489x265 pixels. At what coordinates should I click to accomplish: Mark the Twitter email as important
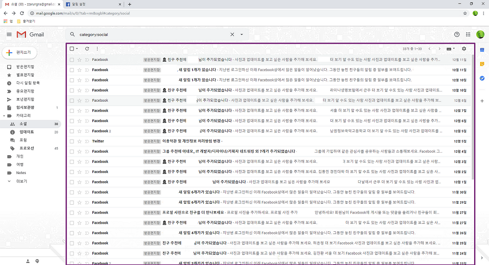click(x=87, y=141)
